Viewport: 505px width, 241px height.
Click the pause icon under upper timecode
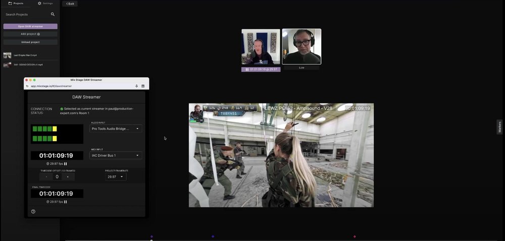pyautogui.click(x=65, y=164)
